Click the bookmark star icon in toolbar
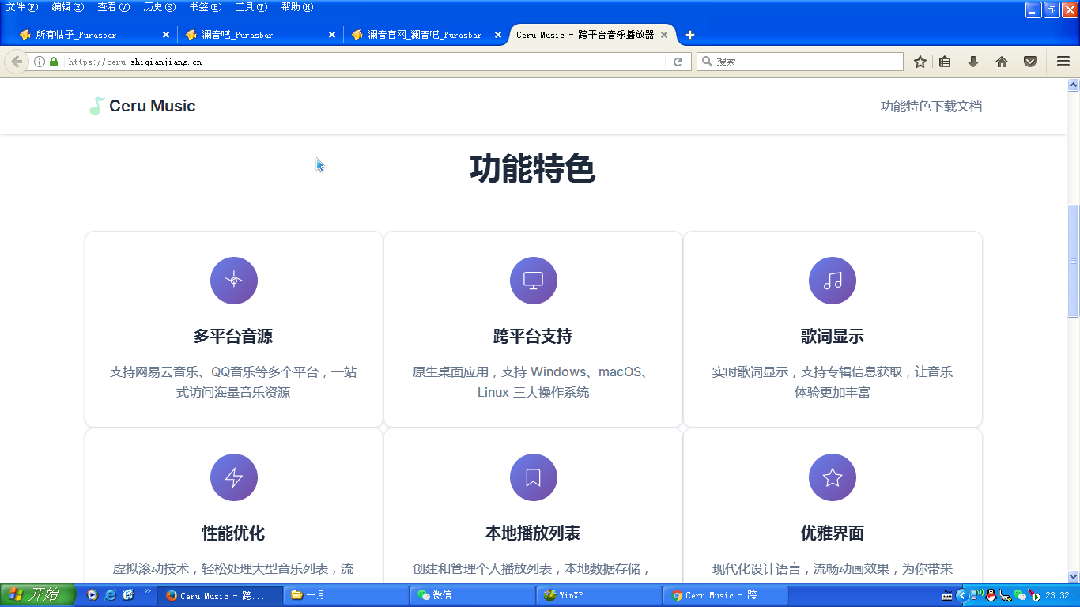Viewport: 1080px width, 607px height. (x=920, y=62)
